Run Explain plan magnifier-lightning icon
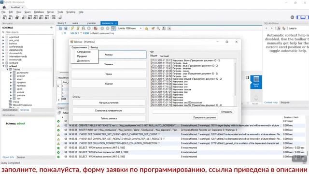 click(84, 29)
